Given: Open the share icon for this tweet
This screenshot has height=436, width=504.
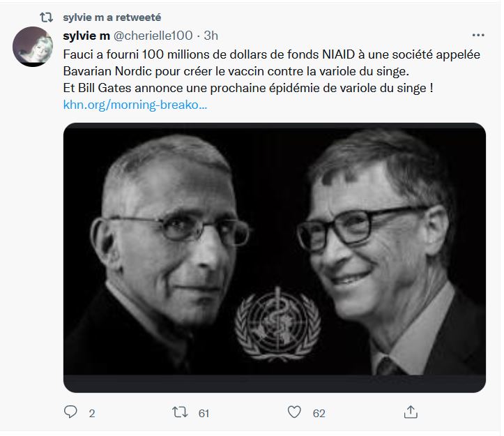Looking at the screenshot, I should click(x=411, y=412).
